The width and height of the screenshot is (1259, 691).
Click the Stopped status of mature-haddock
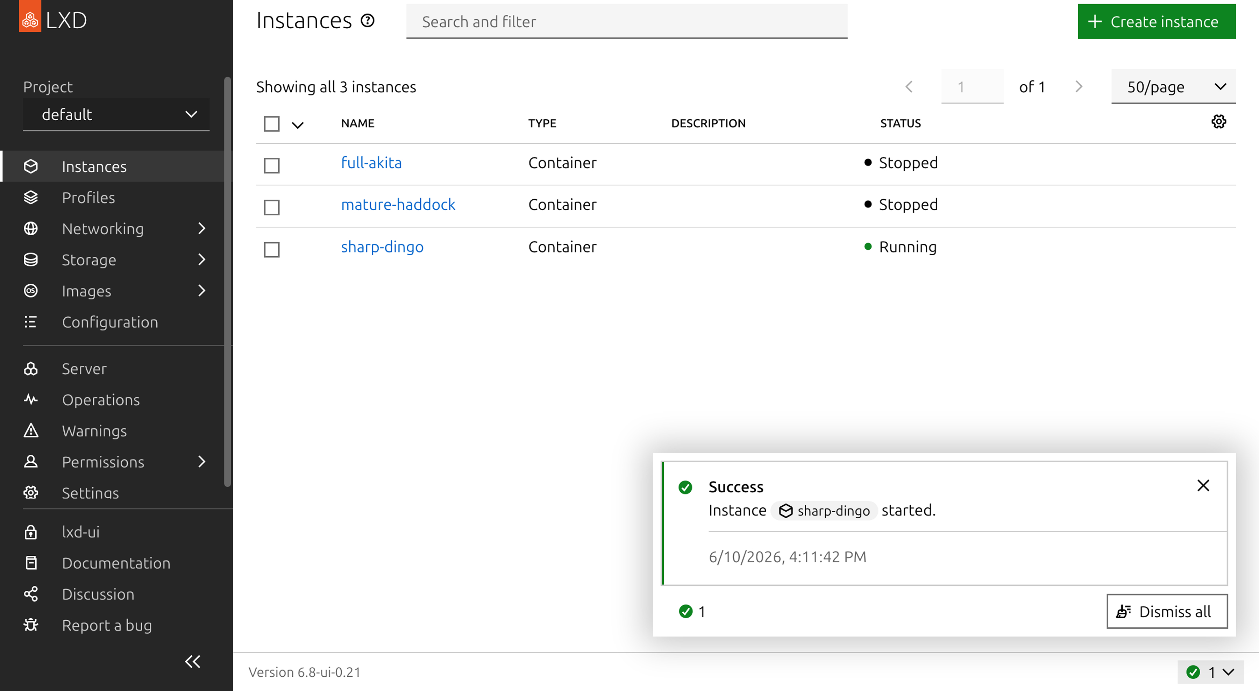point(901,204)
